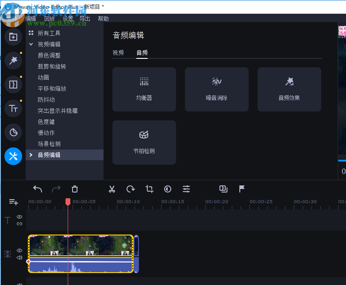346x285 pixels.
Task: Add a new track to timeline
Action: [x=13, y=202]
